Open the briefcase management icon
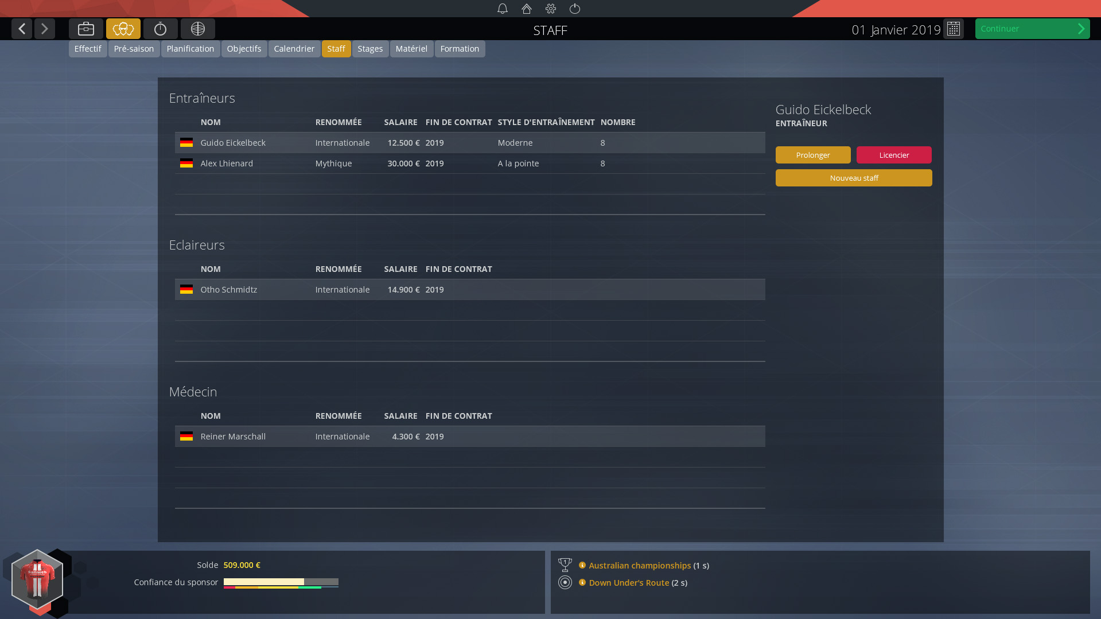Viewport: 1101px width, 619px height. click(x=86, y=29)
